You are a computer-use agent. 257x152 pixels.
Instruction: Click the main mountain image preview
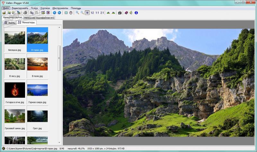[x=159, y=83]
